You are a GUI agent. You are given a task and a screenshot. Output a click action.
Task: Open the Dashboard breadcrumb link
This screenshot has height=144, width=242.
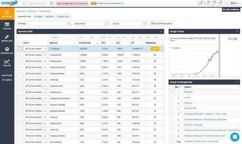[21, 11]
